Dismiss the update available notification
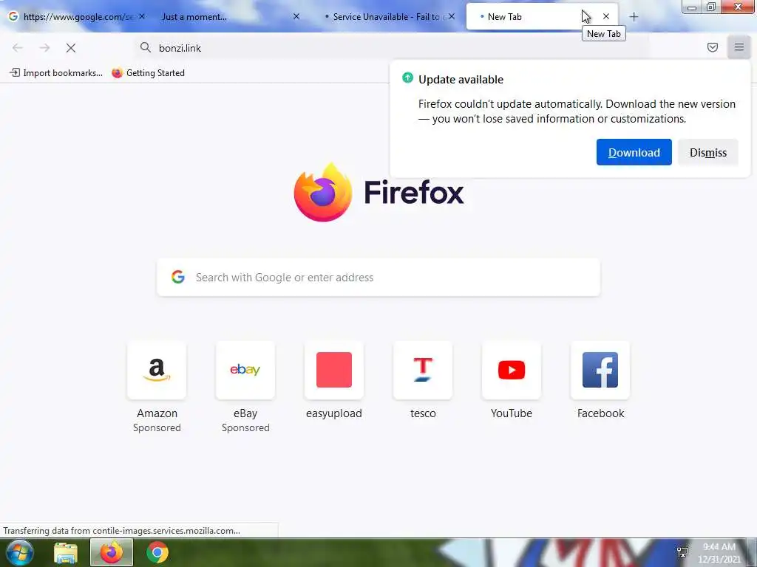 click(x=707, y=152)
